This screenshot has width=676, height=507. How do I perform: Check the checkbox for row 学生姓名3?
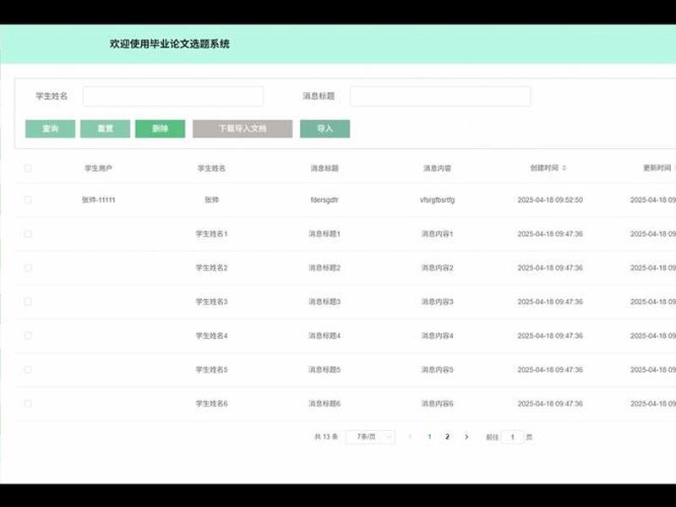coord(28,302)
